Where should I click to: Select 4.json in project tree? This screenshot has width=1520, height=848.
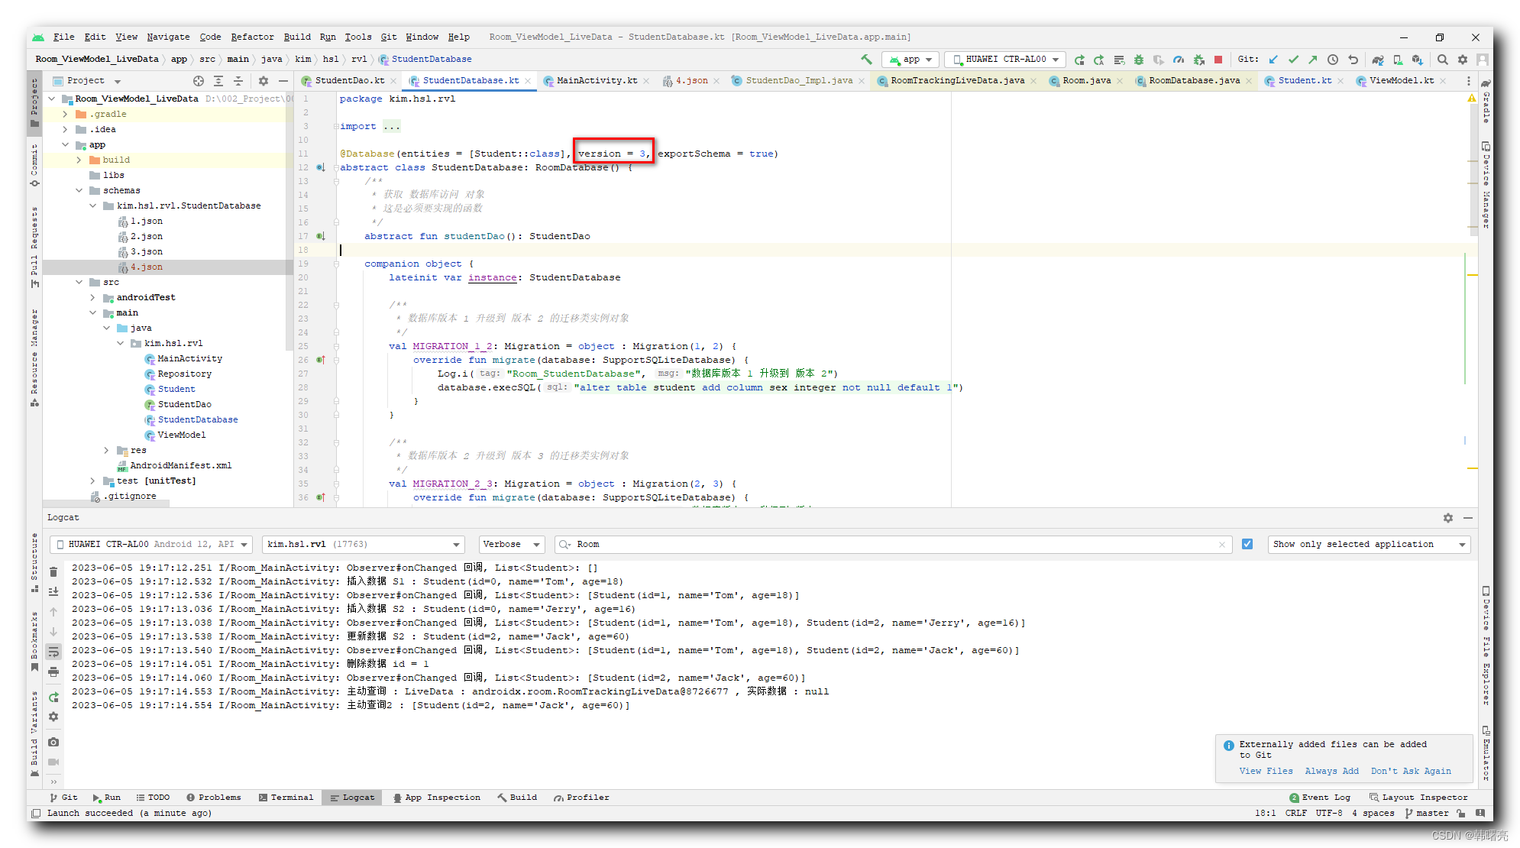click(146, 267)
